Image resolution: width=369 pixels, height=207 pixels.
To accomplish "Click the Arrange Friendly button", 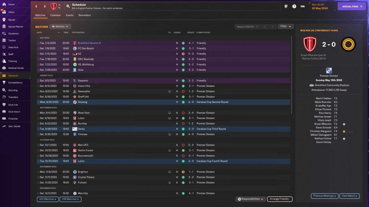I will (x=280, y=199).
